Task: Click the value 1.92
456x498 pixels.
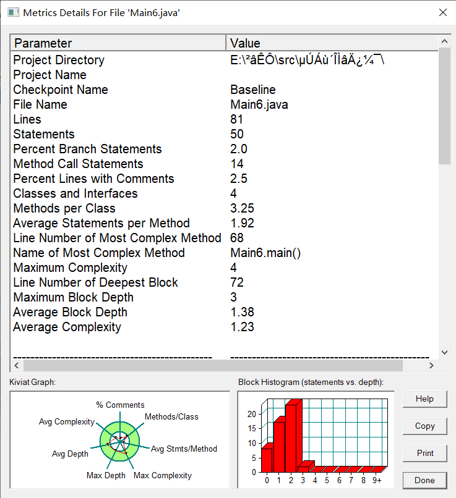Action: click(243, 223)
